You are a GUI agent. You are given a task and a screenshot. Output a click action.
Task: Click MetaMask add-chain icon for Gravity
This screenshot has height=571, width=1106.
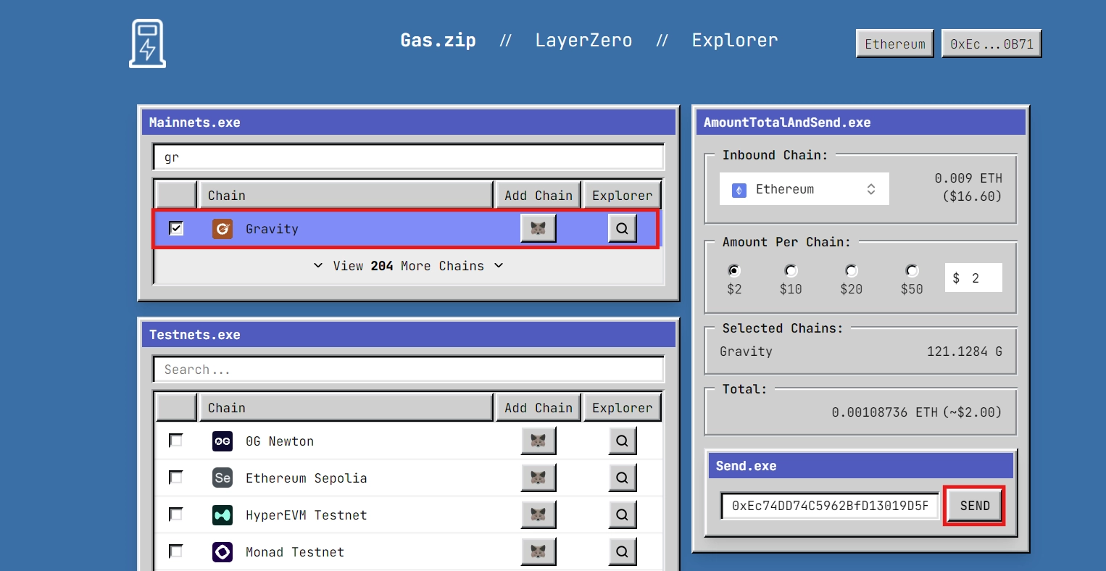[538, 229]
